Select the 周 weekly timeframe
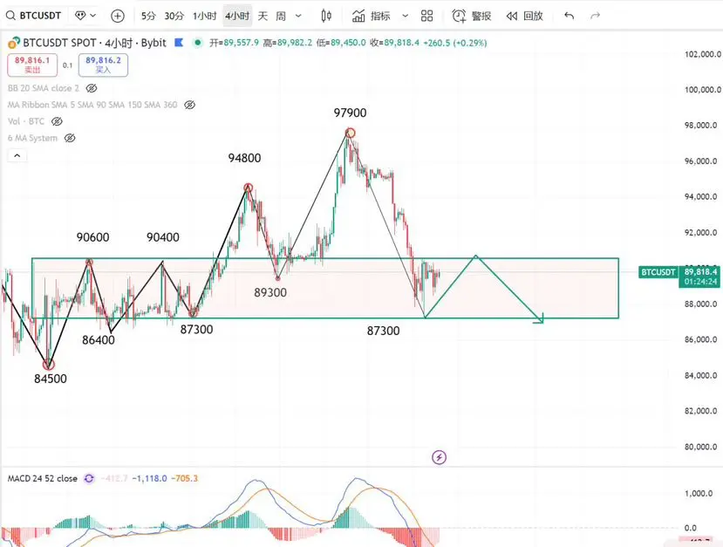 281,17
